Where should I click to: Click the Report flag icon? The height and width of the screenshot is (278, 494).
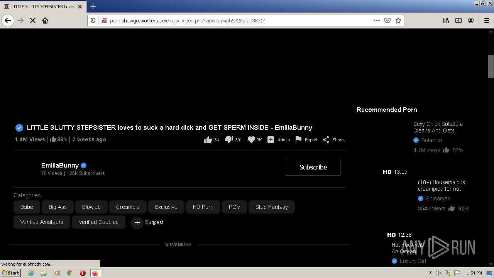tap(298, 139)
